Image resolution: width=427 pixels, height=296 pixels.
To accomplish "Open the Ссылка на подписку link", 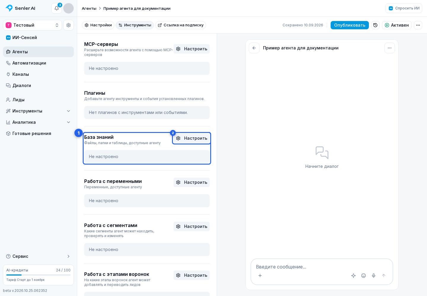I will coord(181,25).
